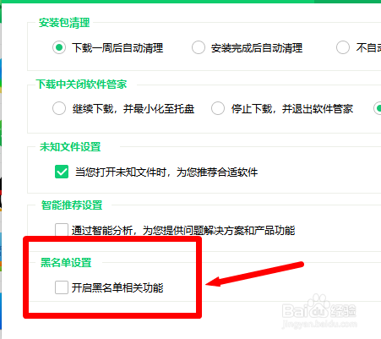Click the 下载中关闭软件管家 section heading

coord(82,85)
